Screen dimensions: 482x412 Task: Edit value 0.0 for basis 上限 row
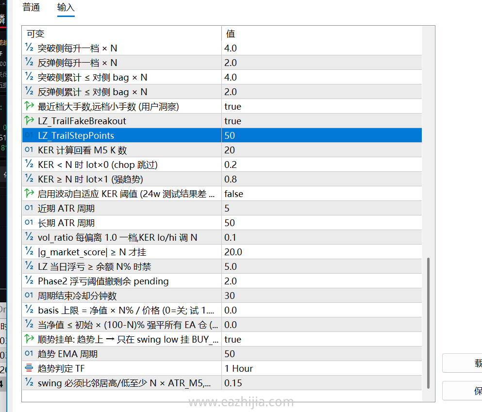pyautogui.click(x=321, y=310)
